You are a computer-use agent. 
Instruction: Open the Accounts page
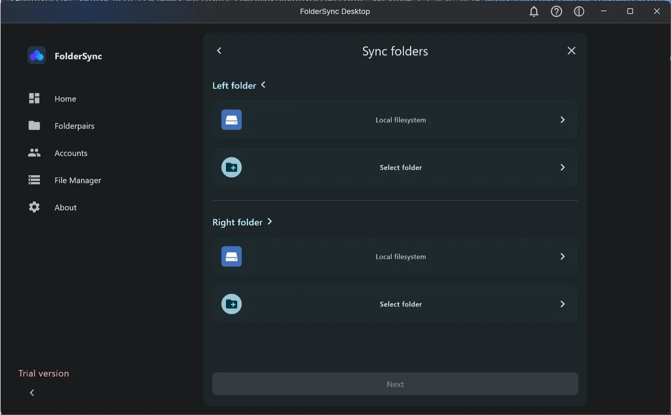[70, 153]
